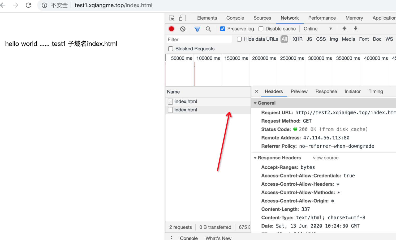Image resolution: width=396 pixels, height=240 pixels.
Task: Close the request details pane
Action: tap(256, 91)
